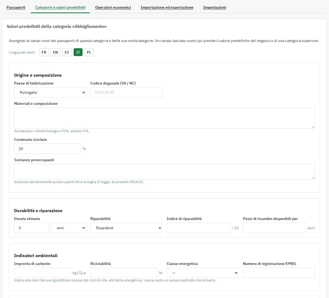Open the Classe energetica dropdown
Screen dimensions: 329x298
(x=203, y=273)
